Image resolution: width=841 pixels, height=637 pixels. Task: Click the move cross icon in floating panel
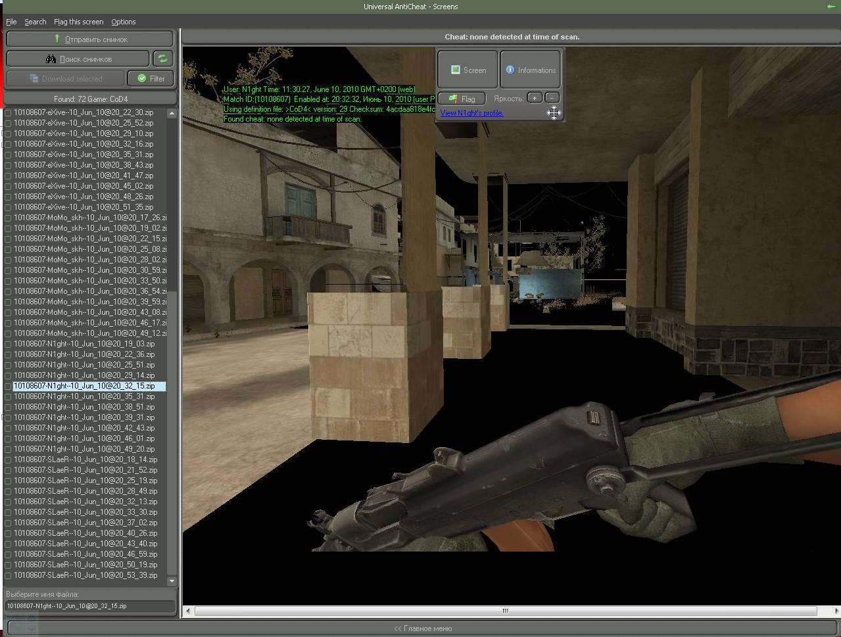coord(554,113)
